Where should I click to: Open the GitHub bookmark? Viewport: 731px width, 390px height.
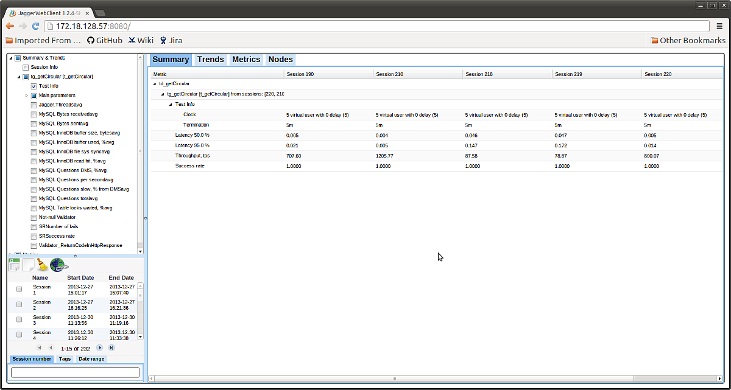[x=105, y=40]
